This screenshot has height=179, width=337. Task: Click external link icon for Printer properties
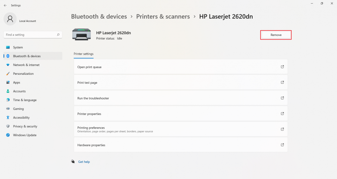pyautogui.click(x=282, y=114)
